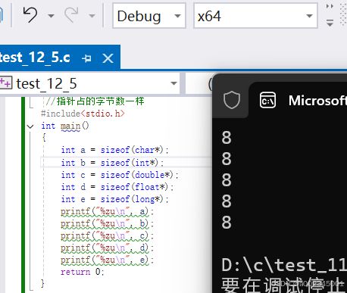Select the Microsoft console terminal tab
The width and height of the screenshot is (347, 293).
[x=298, y=100]
